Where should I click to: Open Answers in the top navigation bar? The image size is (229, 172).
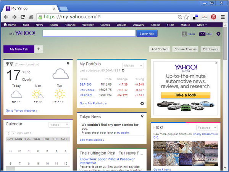138,25
